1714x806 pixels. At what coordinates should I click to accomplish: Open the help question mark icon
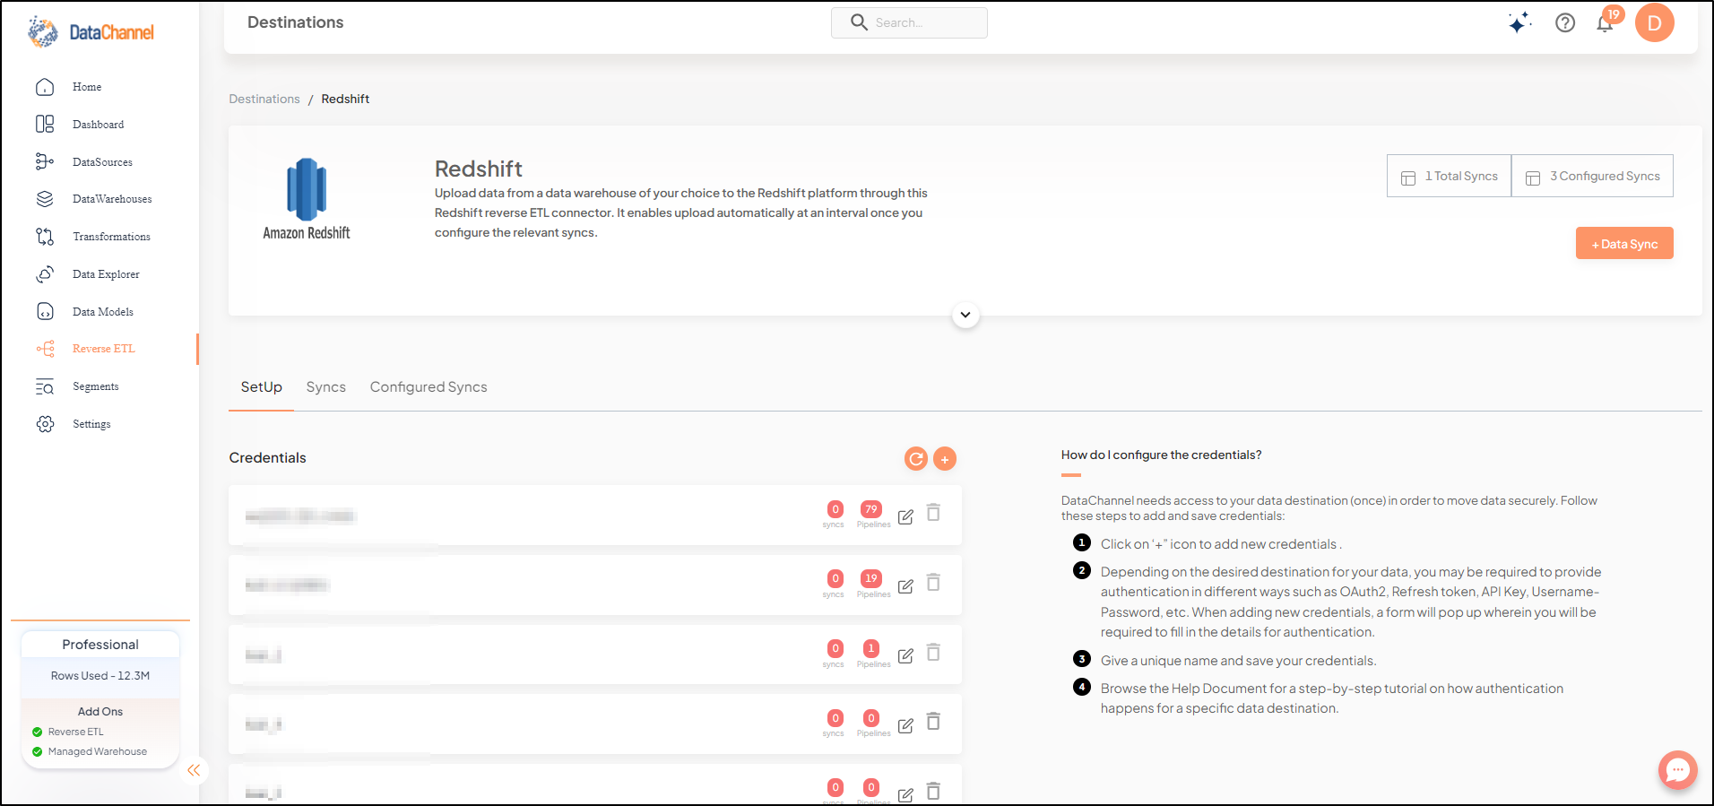coord(1565,22)
